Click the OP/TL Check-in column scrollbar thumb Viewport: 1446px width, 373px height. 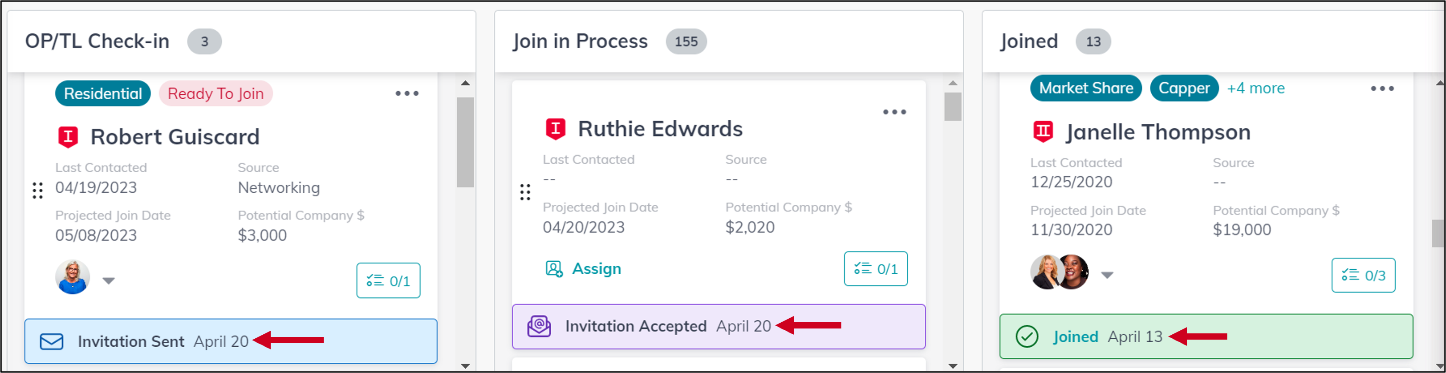(465, 142)
